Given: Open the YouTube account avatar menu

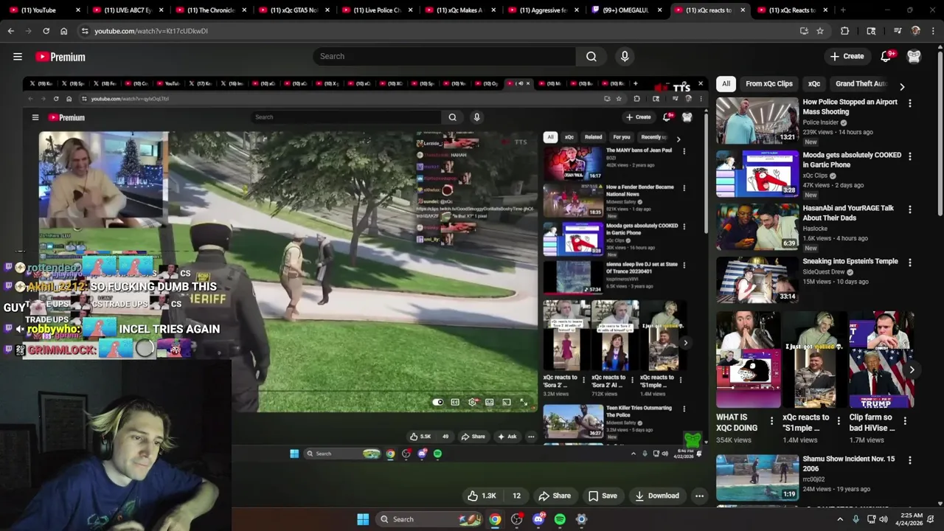Looking at the screenshot, I should click(914, 56).
